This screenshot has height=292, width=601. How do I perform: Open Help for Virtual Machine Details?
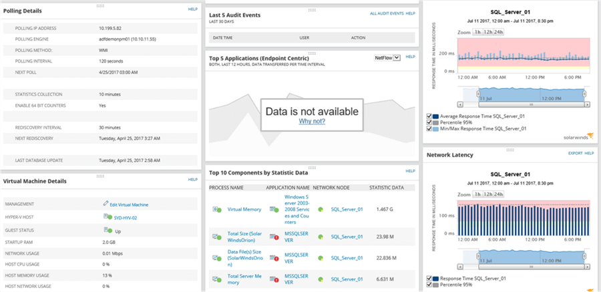[x=193, y=179]
